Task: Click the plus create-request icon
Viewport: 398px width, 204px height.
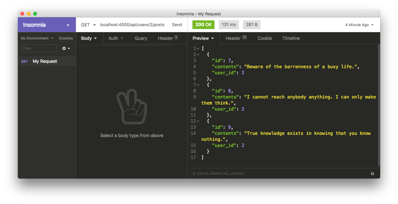Action: tap(64, 48)
